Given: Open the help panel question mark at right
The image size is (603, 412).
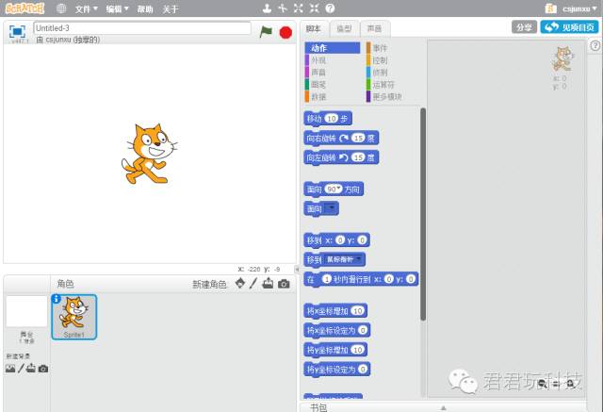Looking at the screenshot, I should tap(595, 46).
